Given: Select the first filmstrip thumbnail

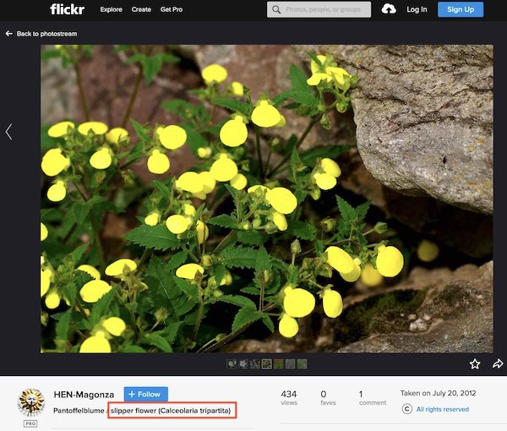Looking at the screenshot, I should click(232, 364).
